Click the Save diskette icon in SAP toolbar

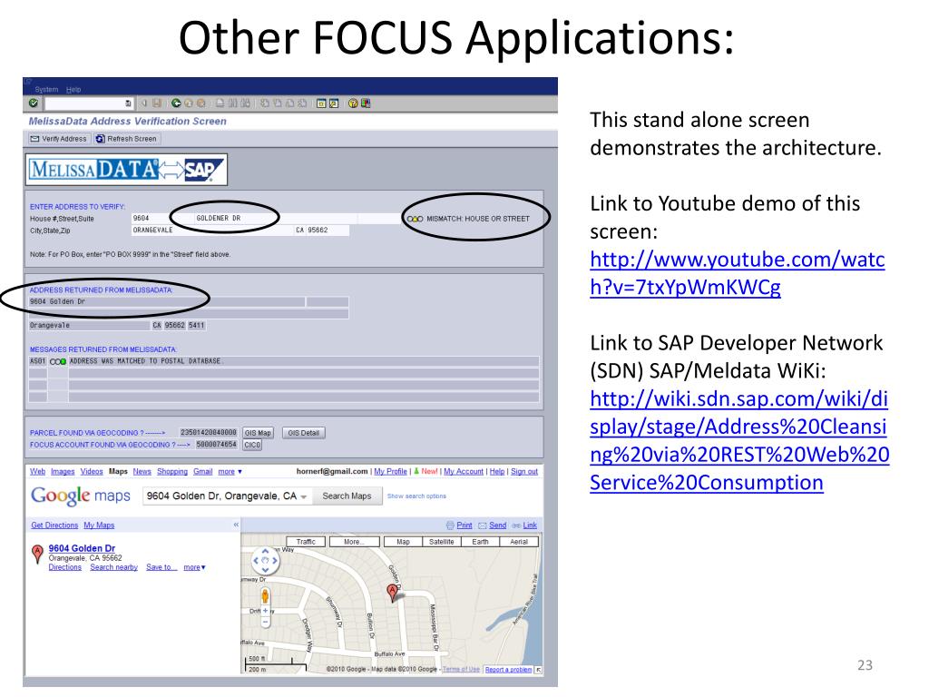click(157, 103)
